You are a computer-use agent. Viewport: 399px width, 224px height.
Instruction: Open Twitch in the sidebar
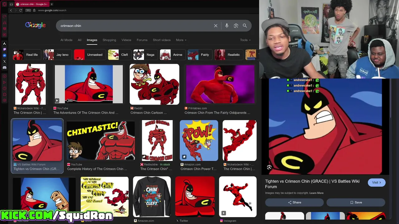point(4,49)
